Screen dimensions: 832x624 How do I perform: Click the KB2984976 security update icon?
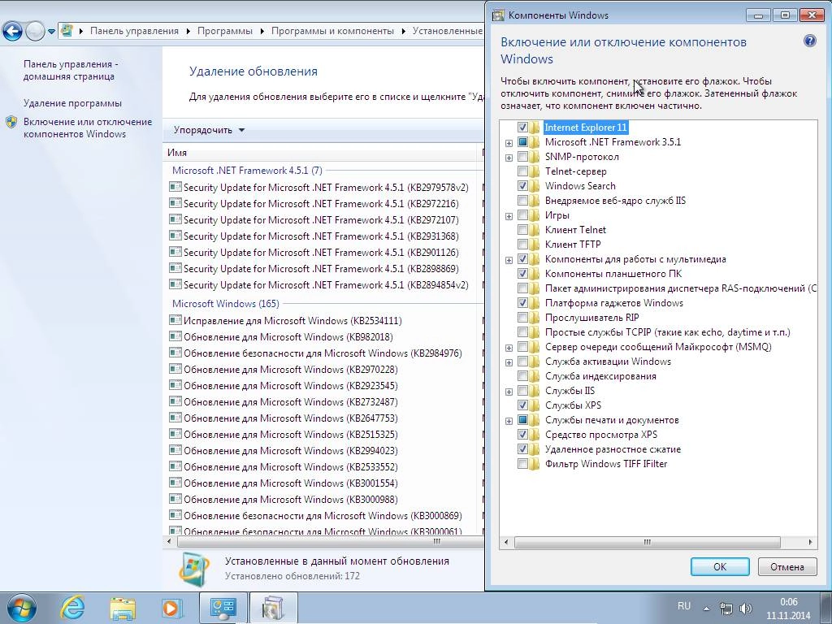175,353
